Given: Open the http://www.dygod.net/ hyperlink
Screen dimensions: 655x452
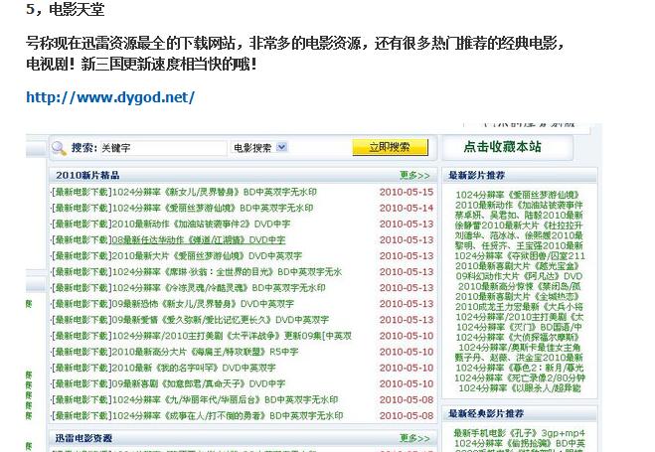Looking at the screenshot, I should coord(110,97).
